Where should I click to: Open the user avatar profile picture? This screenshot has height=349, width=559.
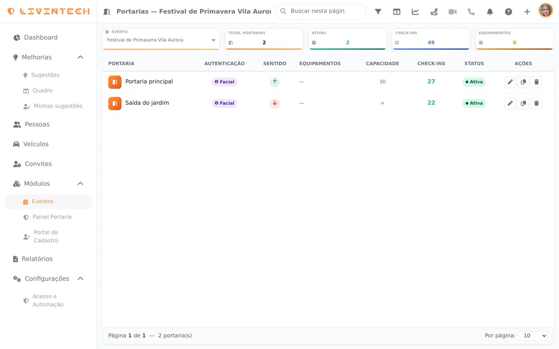coord(546,10)
